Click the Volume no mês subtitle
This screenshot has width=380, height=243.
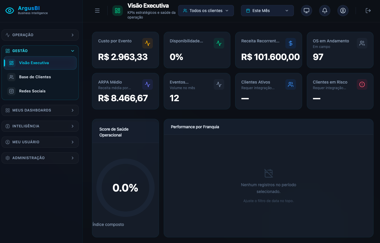coord(182,88)
